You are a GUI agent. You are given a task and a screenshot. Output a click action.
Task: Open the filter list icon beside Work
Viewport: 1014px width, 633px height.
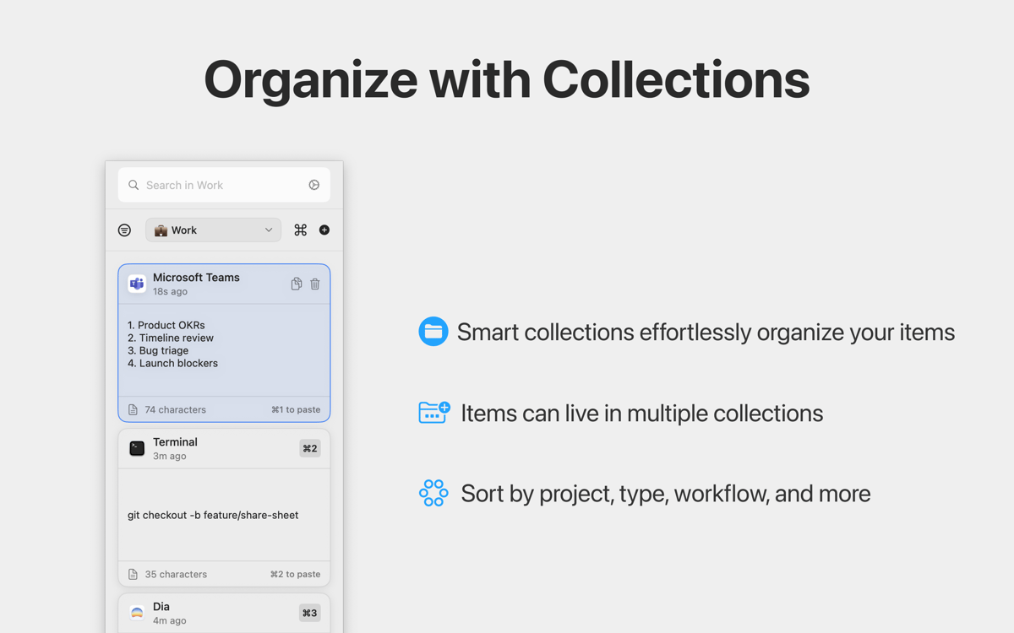(x=124, y=230)
